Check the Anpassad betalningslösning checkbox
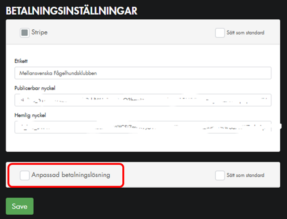 (x=24, y=175)
